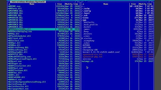Toggle left panel .n sort order indicator
The image size is (161, 90).
(9, 4)
